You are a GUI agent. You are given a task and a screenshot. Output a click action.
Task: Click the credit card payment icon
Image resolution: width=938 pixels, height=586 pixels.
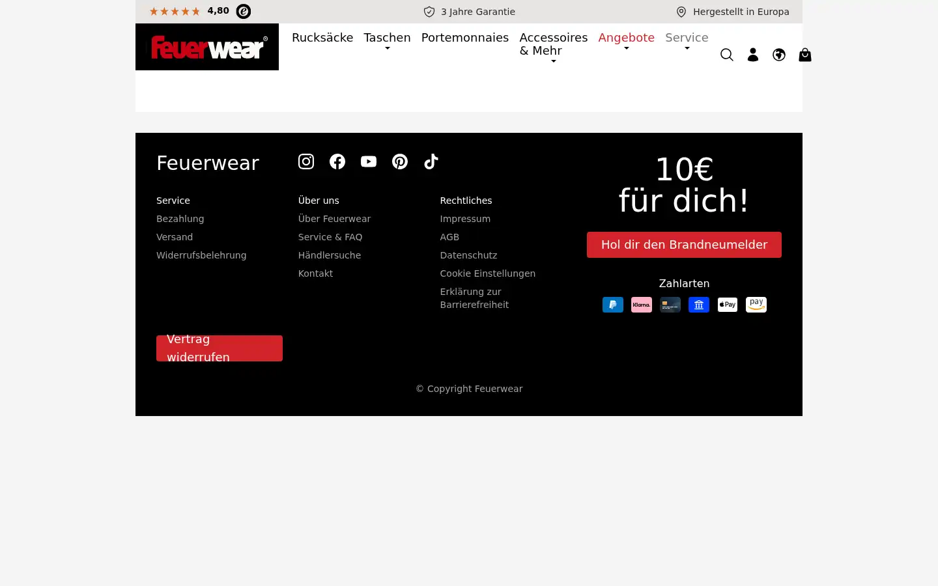(x=670, y=305)
